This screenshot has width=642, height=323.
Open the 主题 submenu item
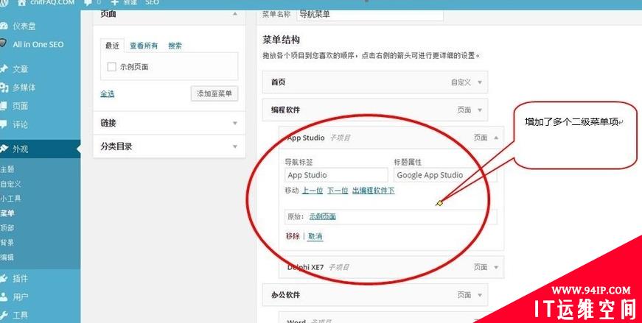7,169
